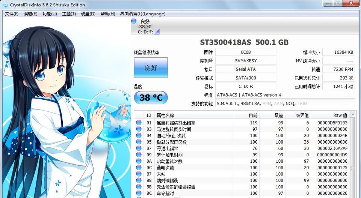Screen dimensions: 361x198
Task: Click status orb for attribute 05
Action: pos(139,142)
